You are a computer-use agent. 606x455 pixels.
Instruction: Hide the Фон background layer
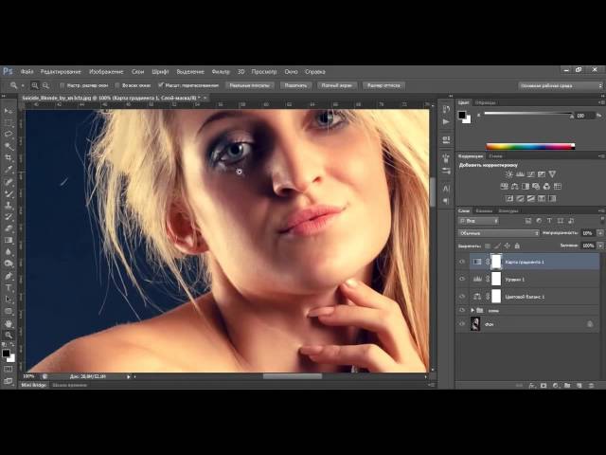point(462,324)
